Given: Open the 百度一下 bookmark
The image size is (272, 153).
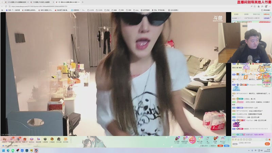Looking at the screenshot, I should click(13, 10).
